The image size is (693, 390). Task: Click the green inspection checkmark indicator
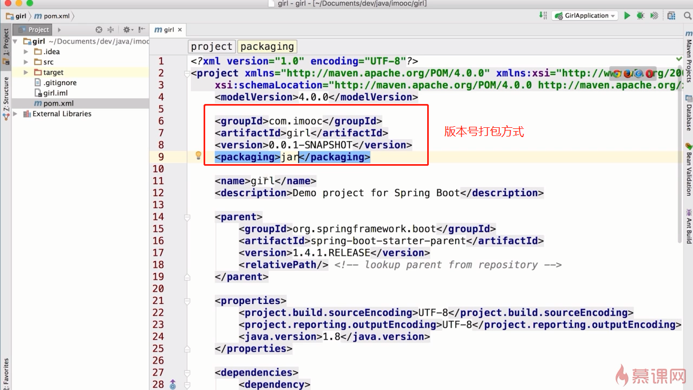click(x=679, y=59)
